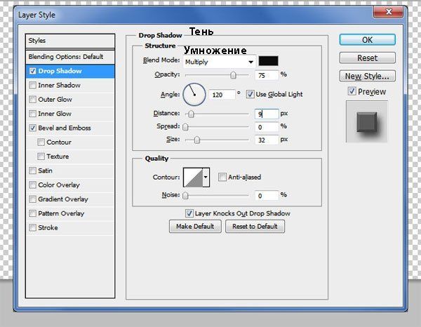The width and height of the screenshot is (421, 327).
Task: Click the Distance value field
Action: tap(267, 114)
